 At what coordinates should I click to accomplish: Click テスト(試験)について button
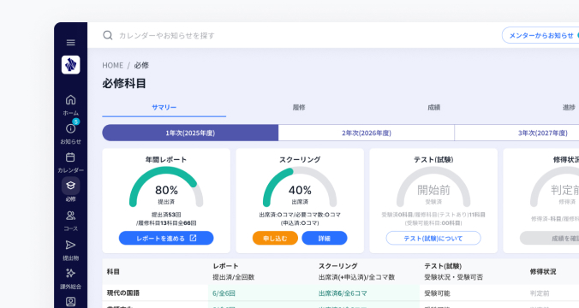433,239
